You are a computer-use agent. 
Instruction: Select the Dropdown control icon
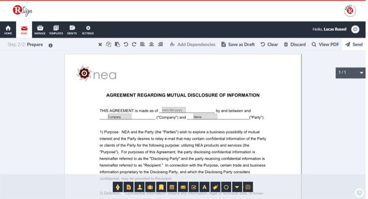pyautogui.click(x=237, y=187)
